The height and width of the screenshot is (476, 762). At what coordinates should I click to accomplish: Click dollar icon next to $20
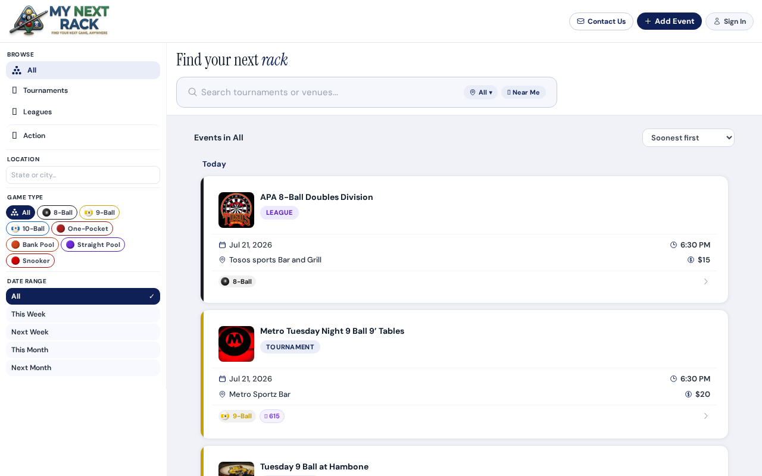point(689,394)
